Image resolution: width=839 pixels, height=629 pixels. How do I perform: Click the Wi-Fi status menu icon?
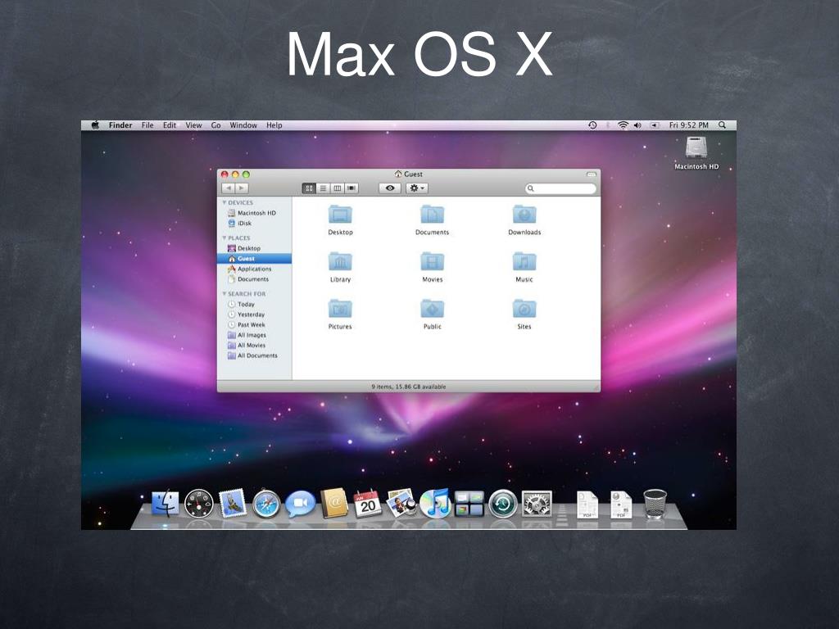[x=623, y=125]
